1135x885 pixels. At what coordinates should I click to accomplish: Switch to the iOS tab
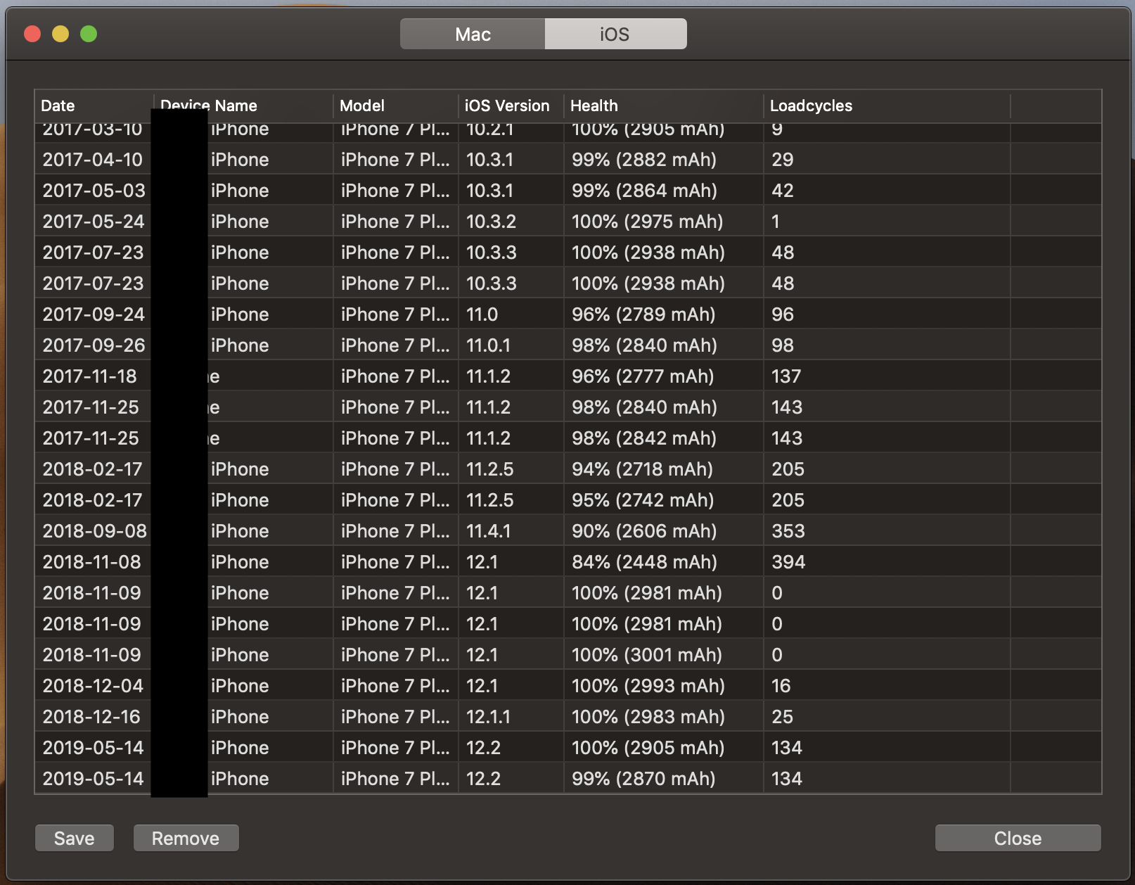point(615,34)
